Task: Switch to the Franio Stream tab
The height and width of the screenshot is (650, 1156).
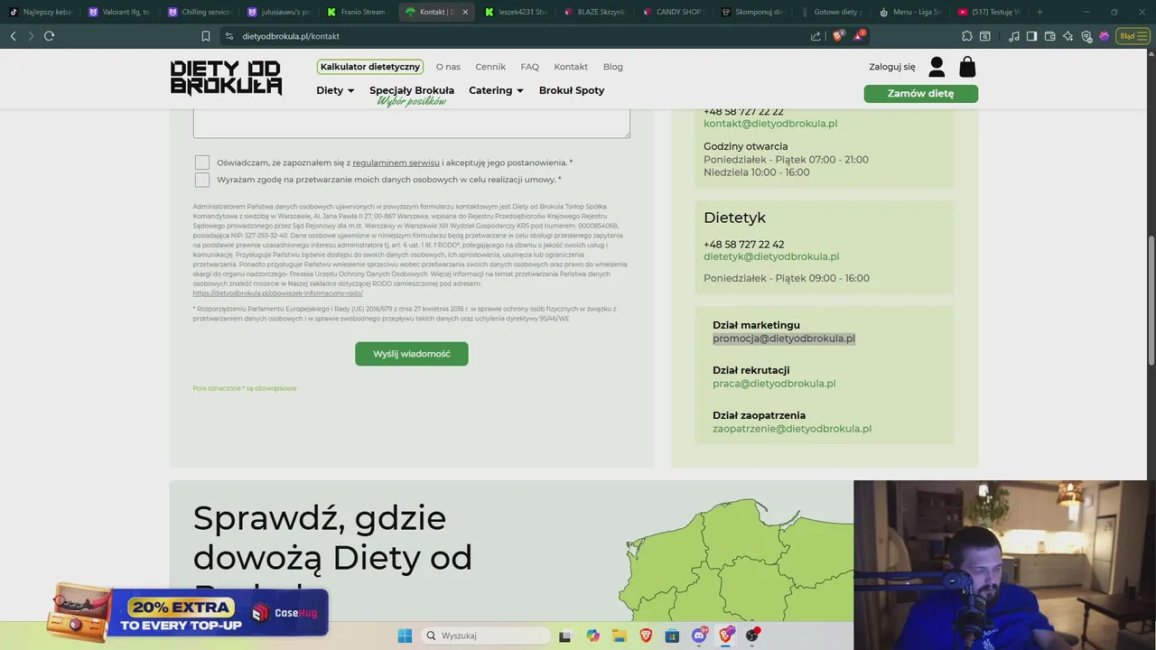Action: (357, 12)
